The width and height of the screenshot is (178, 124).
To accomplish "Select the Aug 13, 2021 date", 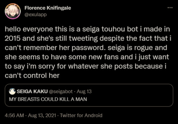I will (42, 115).
